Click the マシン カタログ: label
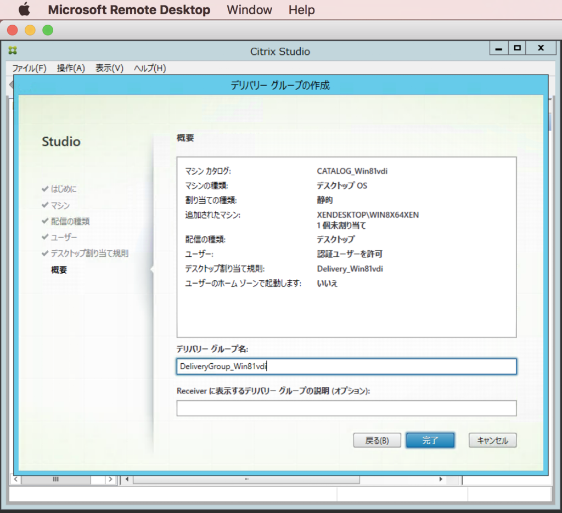The width and height of the screenshot is (562, 513). (x=208, y=171)
